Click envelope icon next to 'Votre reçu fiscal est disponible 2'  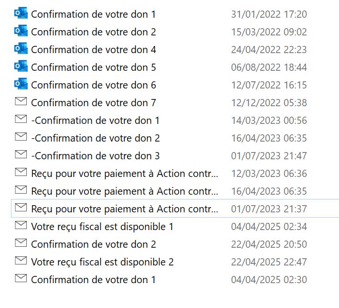[21, 261]
